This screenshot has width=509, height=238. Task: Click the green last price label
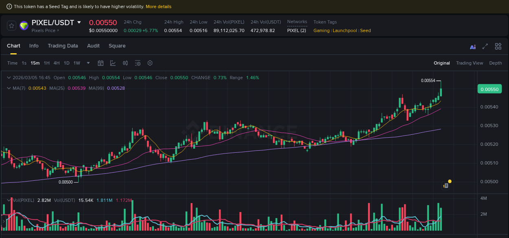click(x=489, y=89)
